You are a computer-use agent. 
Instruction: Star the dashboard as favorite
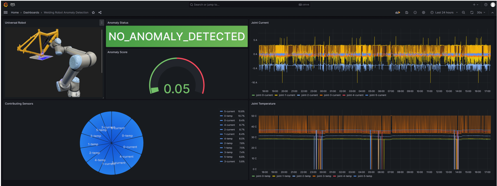click(x=93, y=13)
